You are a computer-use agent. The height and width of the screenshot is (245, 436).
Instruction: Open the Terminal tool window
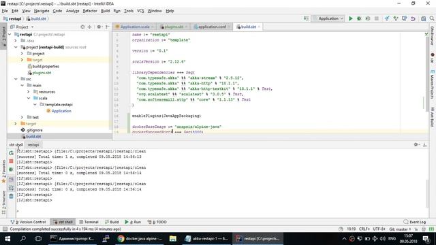pos(89,222)
